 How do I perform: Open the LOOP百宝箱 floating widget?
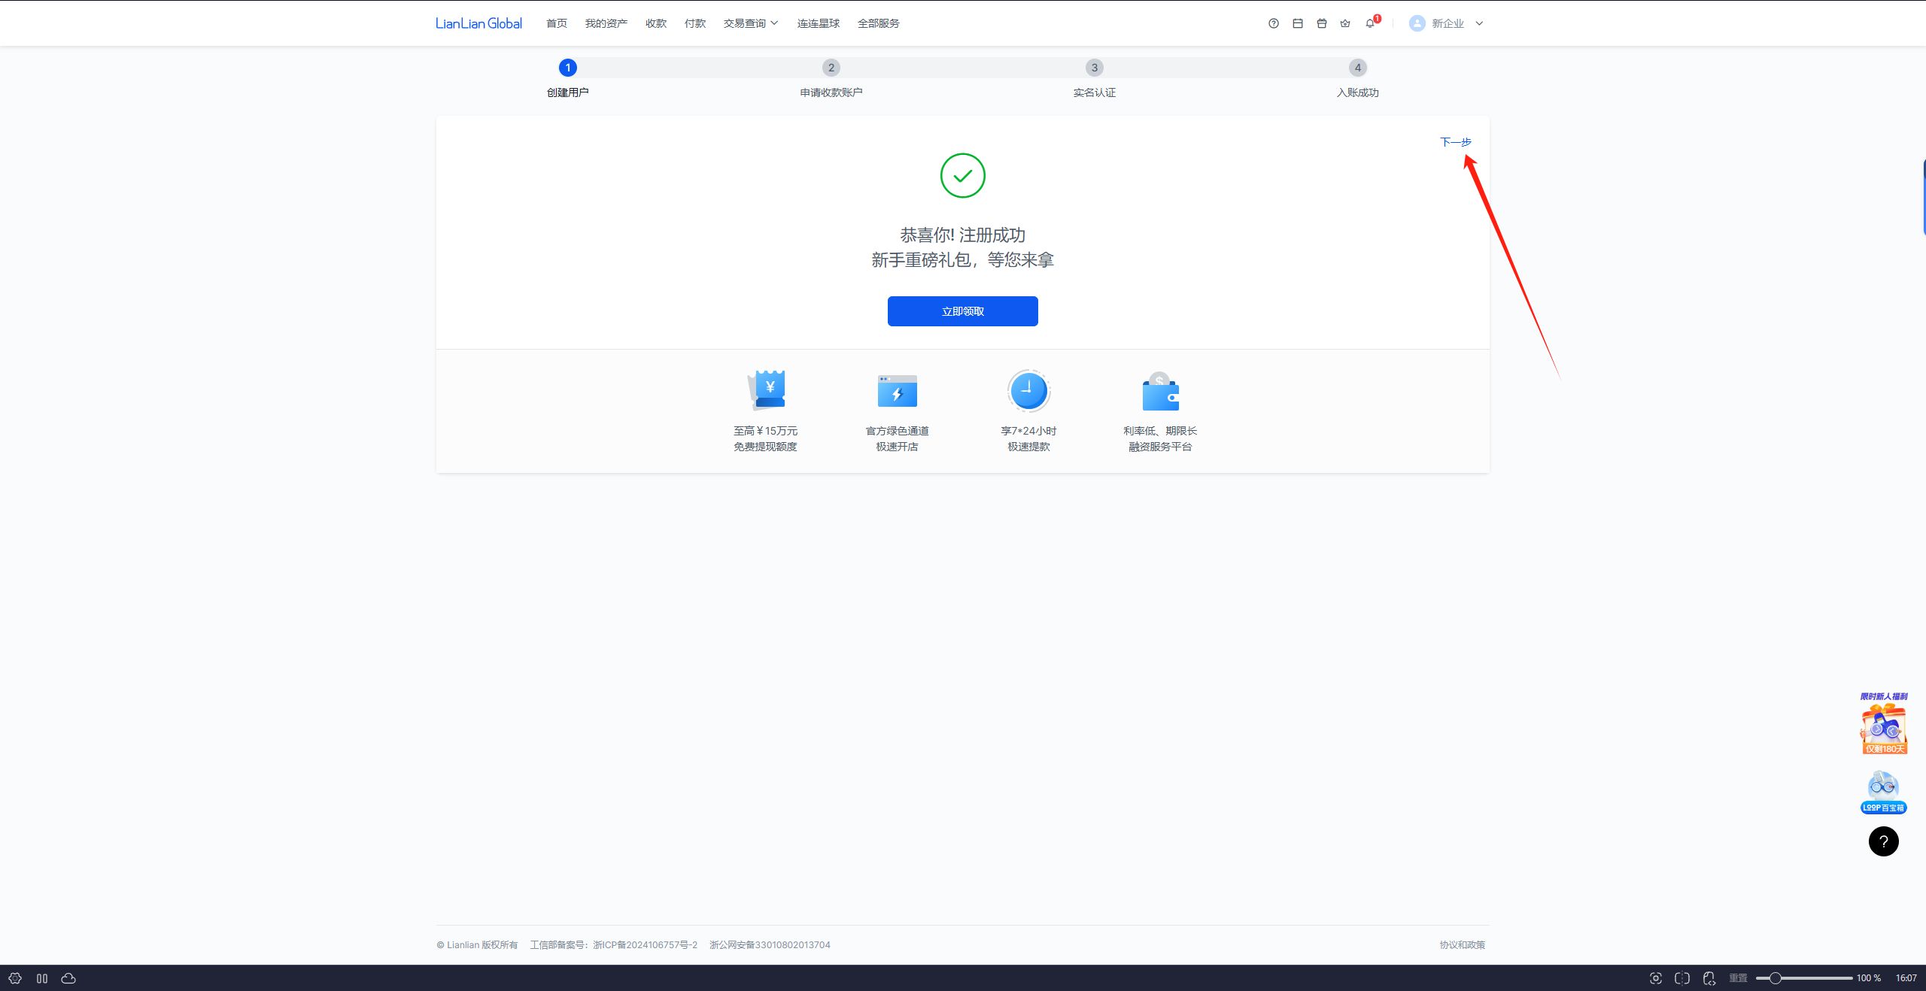tap(1883, 792)
